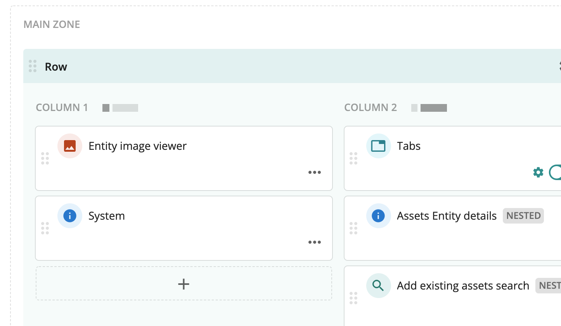Add a new widget to Column 1
The height and width of the screenshot is (326, 561).
pyautogui.click(x=184, y=284)
